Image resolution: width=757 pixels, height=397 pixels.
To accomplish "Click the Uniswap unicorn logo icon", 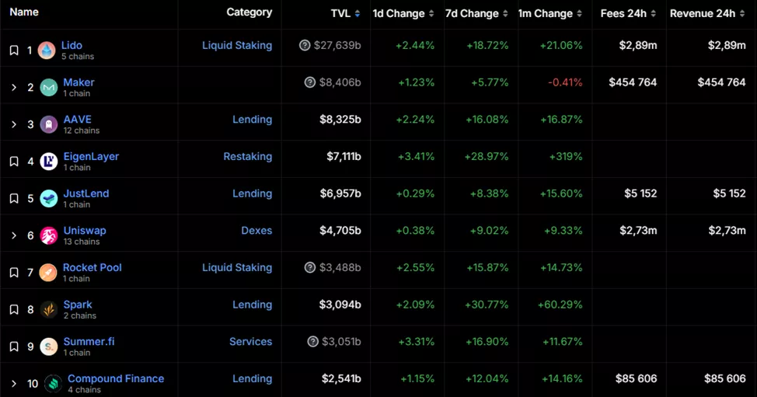I will (48, 235).
